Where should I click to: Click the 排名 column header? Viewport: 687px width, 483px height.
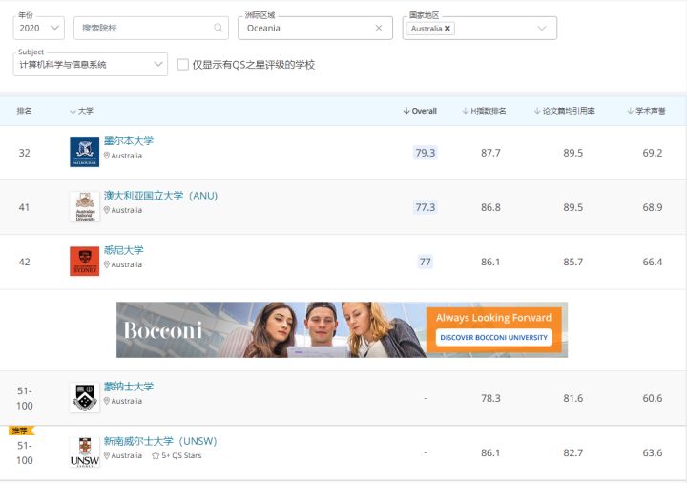point(24,111)
